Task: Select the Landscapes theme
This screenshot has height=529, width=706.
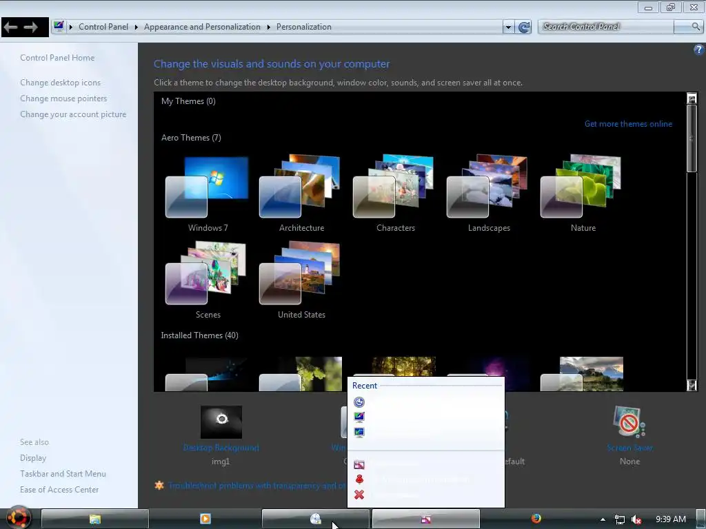Action: [x=489, y=194]
